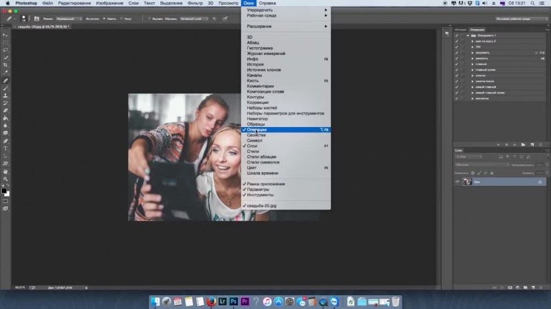Expand the 'сохранить' action in Operations panel

[x=472, y=53]
